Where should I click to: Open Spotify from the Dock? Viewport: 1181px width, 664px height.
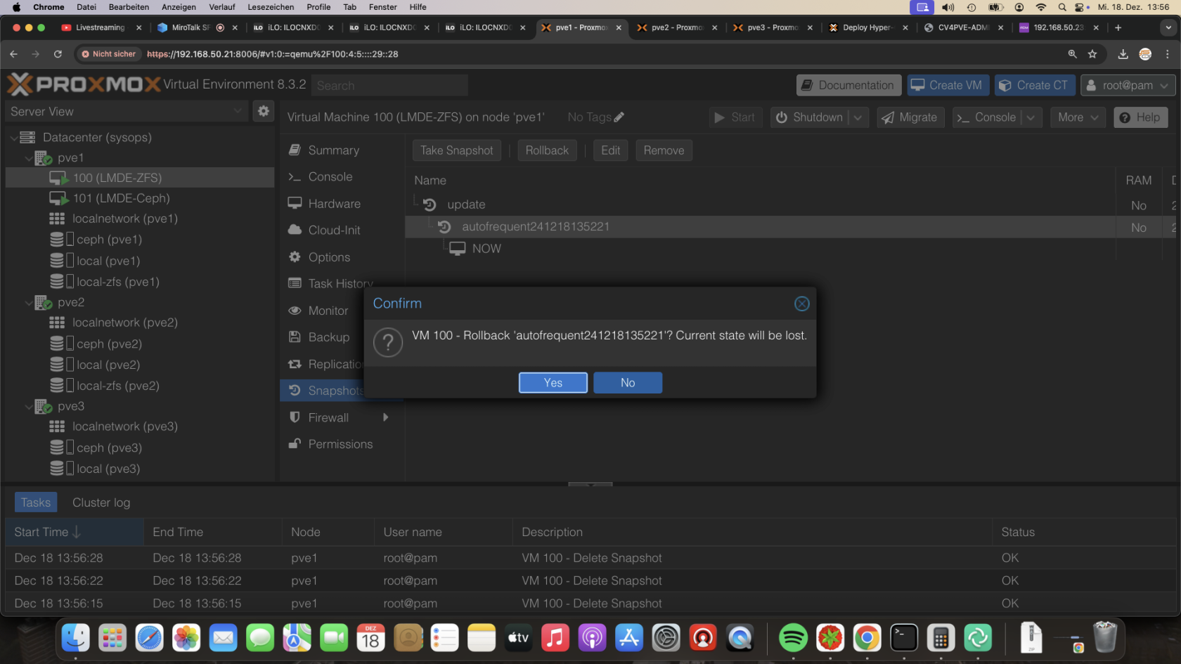coord(793,638)
